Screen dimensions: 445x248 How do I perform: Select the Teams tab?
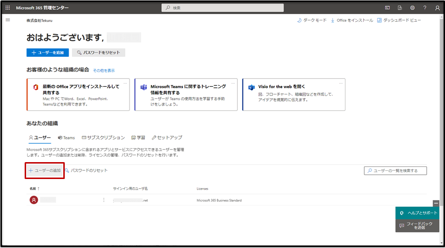tap(66, 138)
